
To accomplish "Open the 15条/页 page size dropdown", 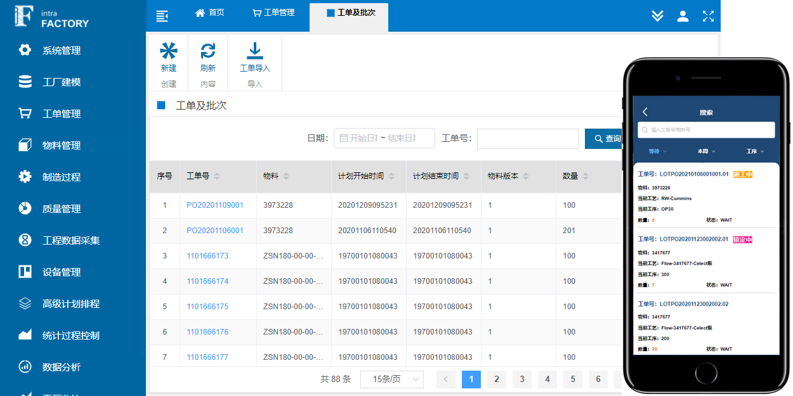I will 391,380.
